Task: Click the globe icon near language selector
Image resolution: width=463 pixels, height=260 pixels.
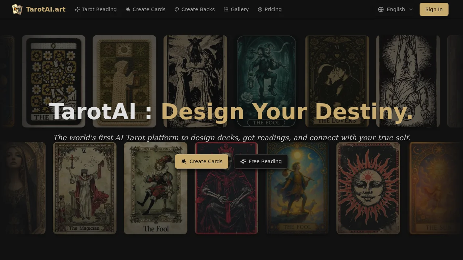Action: [x=381, y=9]
